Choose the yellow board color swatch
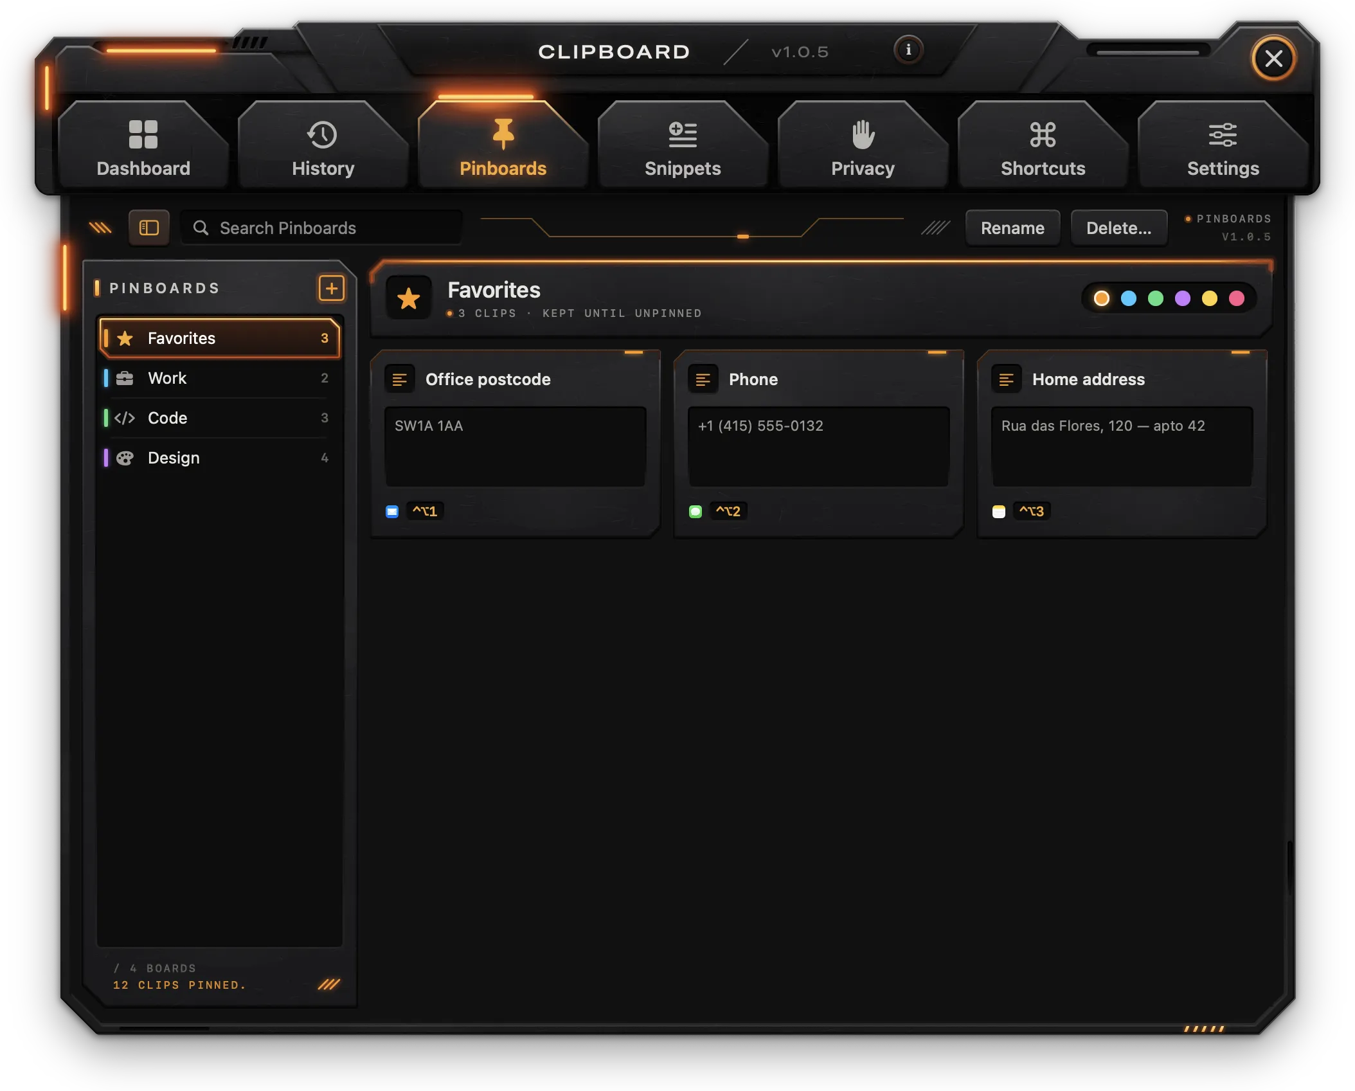 click(x=1210, y=298)
